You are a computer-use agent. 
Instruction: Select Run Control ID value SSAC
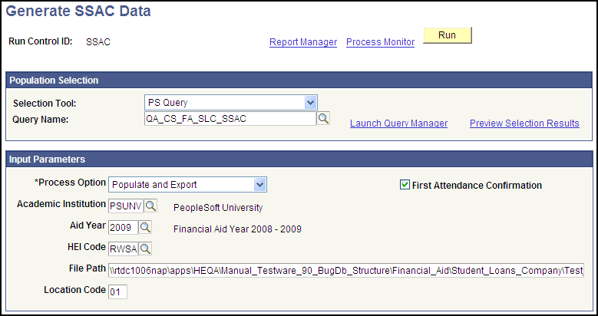(98, 42)
